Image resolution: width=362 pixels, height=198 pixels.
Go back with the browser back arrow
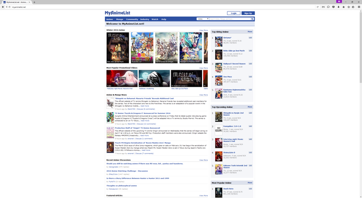point(3,7)
